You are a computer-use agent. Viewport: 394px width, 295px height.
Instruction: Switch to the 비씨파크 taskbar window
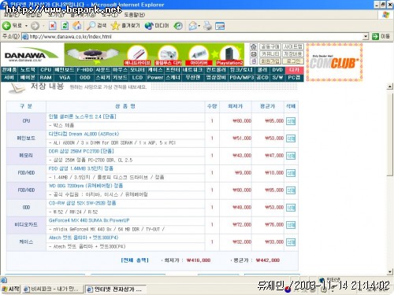[53, 289]
